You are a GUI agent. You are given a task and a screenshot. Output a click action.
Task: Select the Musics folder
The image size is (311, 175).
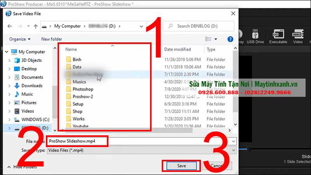point(79,82)
